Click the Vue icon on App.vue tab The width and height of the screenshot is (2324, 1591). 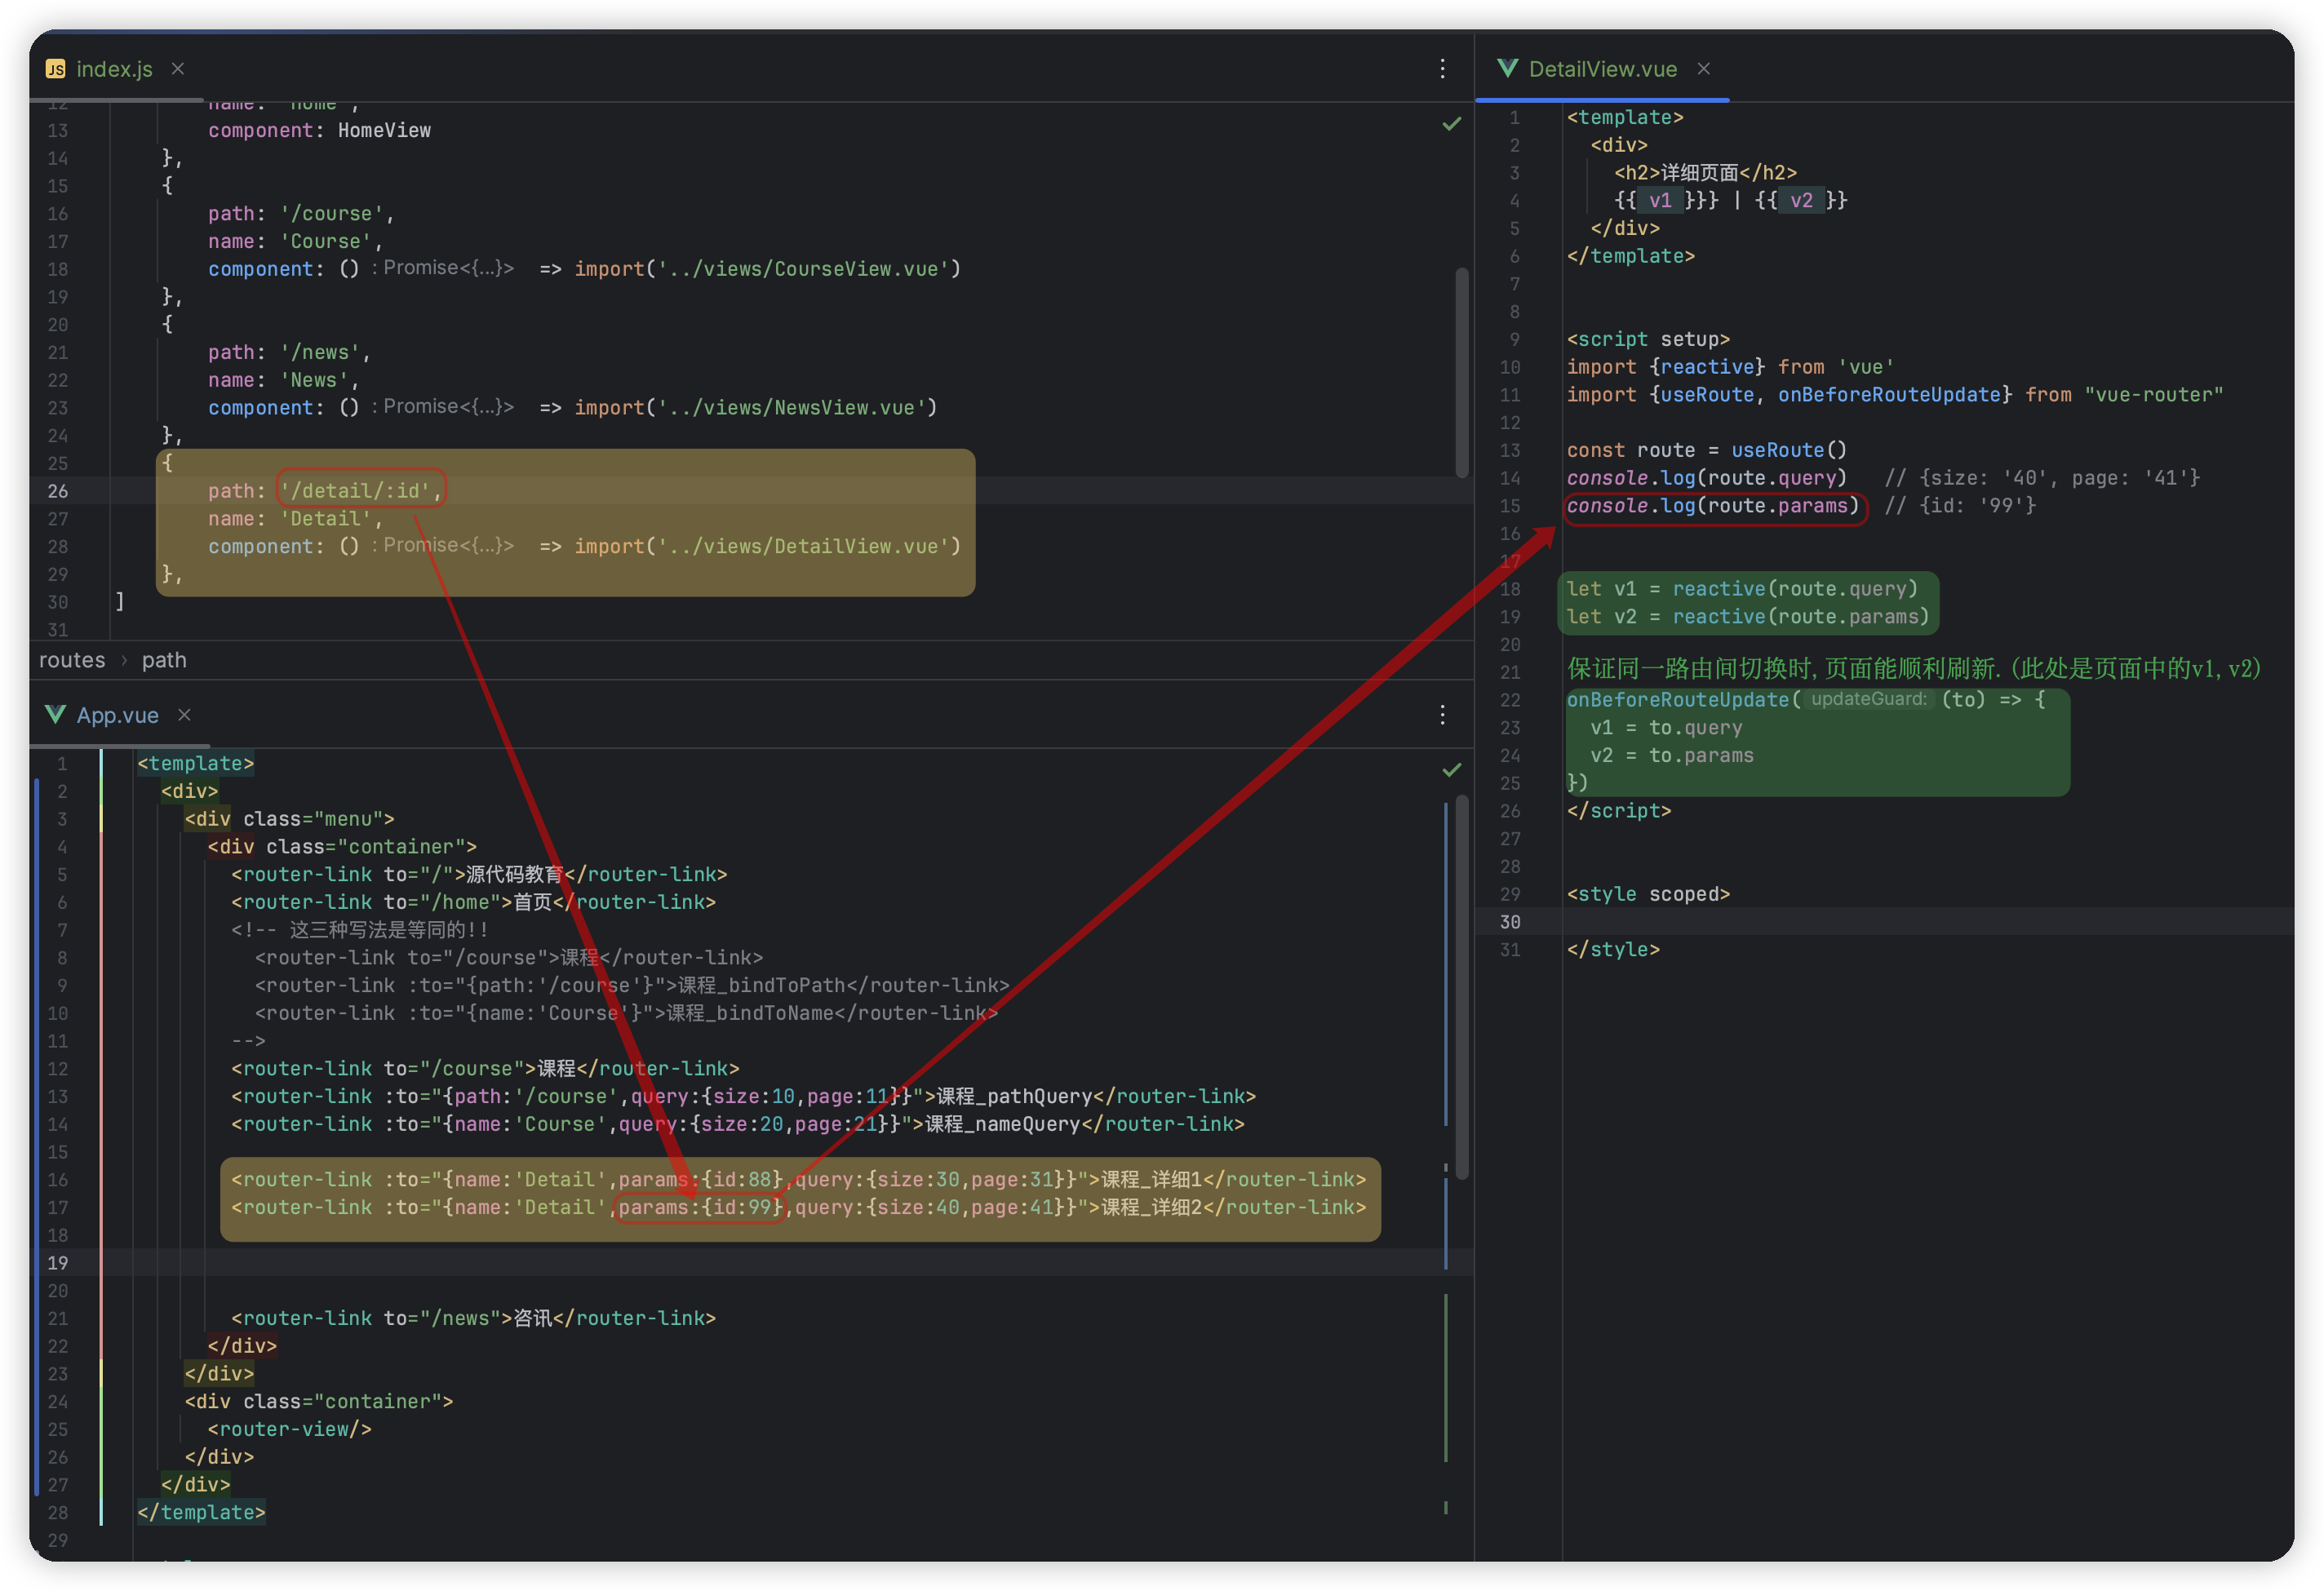55,714
